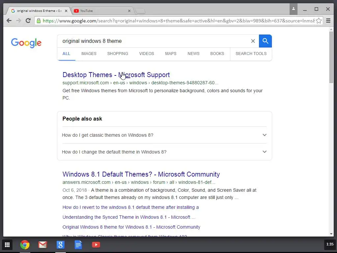This screenshot has height=253, width=337.
Task: Clear the search box with the X icon
Action: point(253,41)
